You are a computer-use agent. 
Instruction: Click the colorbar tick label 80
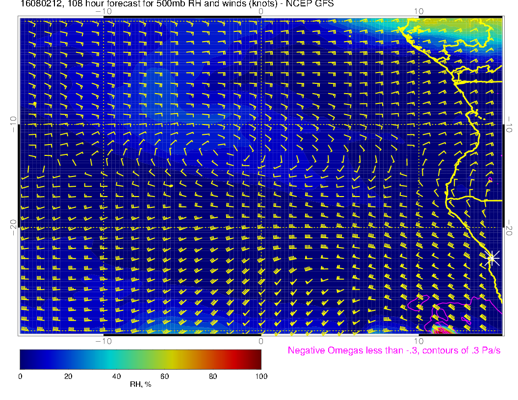pos(213,376)
